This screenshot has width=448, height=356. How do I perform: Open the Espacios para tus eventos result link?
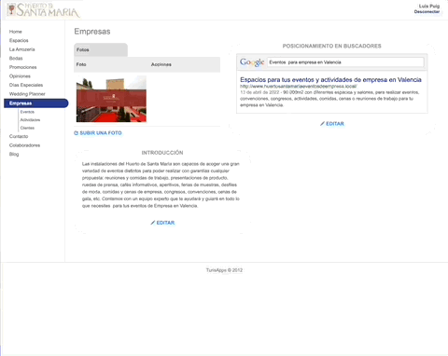pos(330,80)
